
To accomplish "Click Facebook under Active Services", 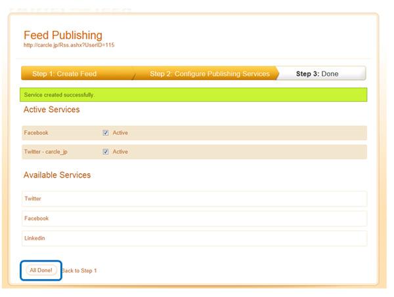I will [36, 133].
